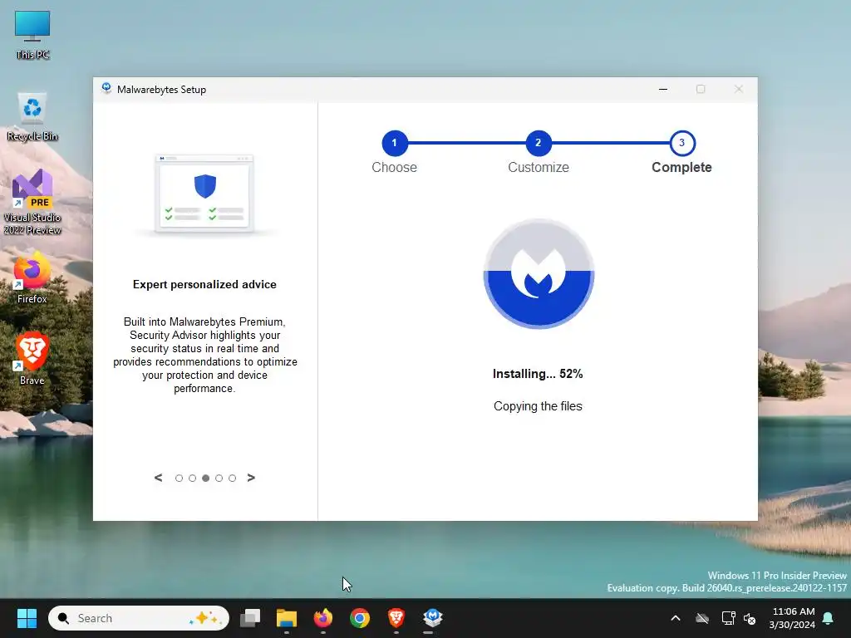Select the first carousel dot
Screen dimensions: 851x638
[x=180, y=478]
